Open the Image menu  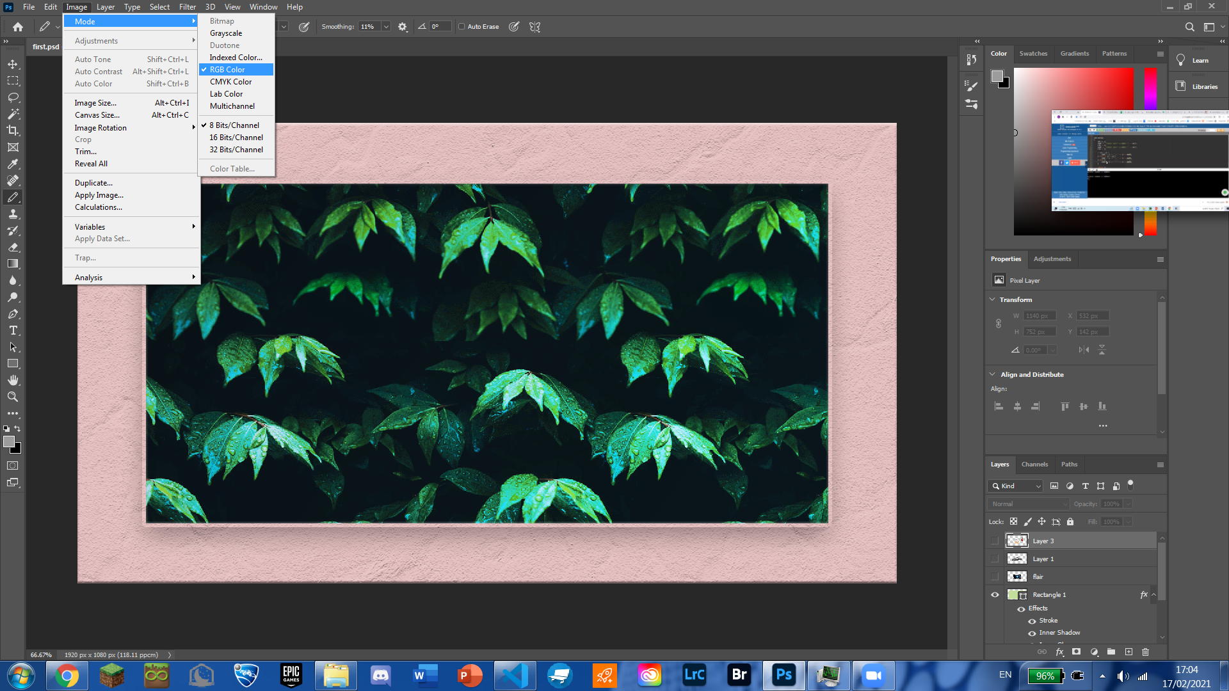[x=77, y=7]
